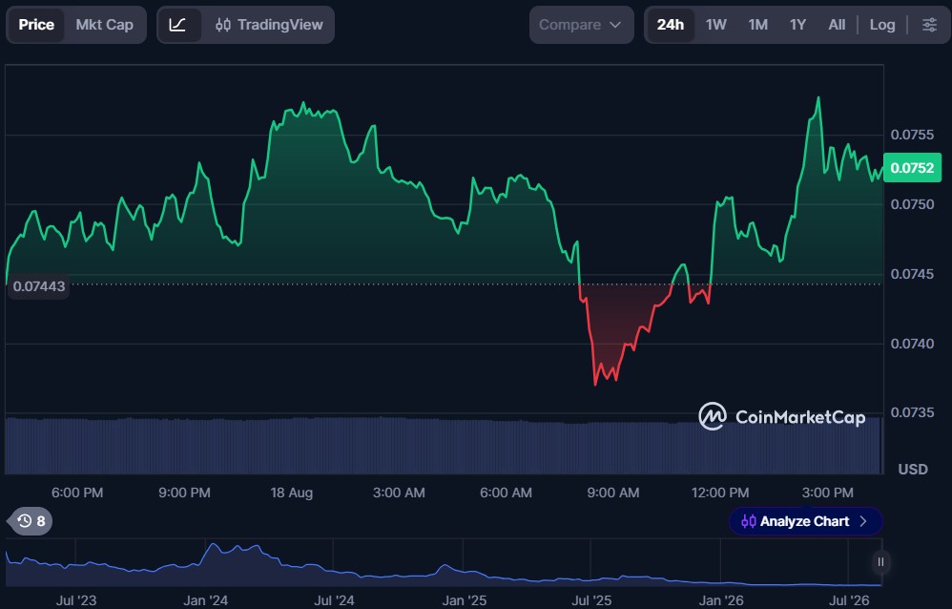
Task: Select the Mkt Cap tab
Action: (x=104, y=25)
